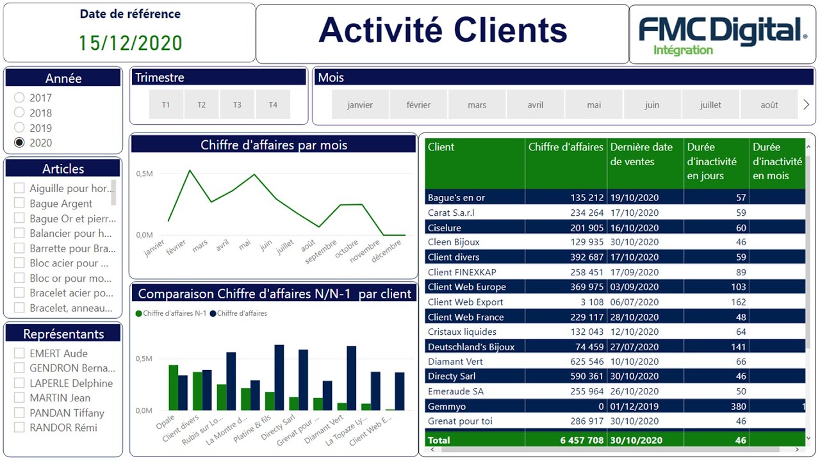Click the Total 6 457 708 cell

pos(566,440)
